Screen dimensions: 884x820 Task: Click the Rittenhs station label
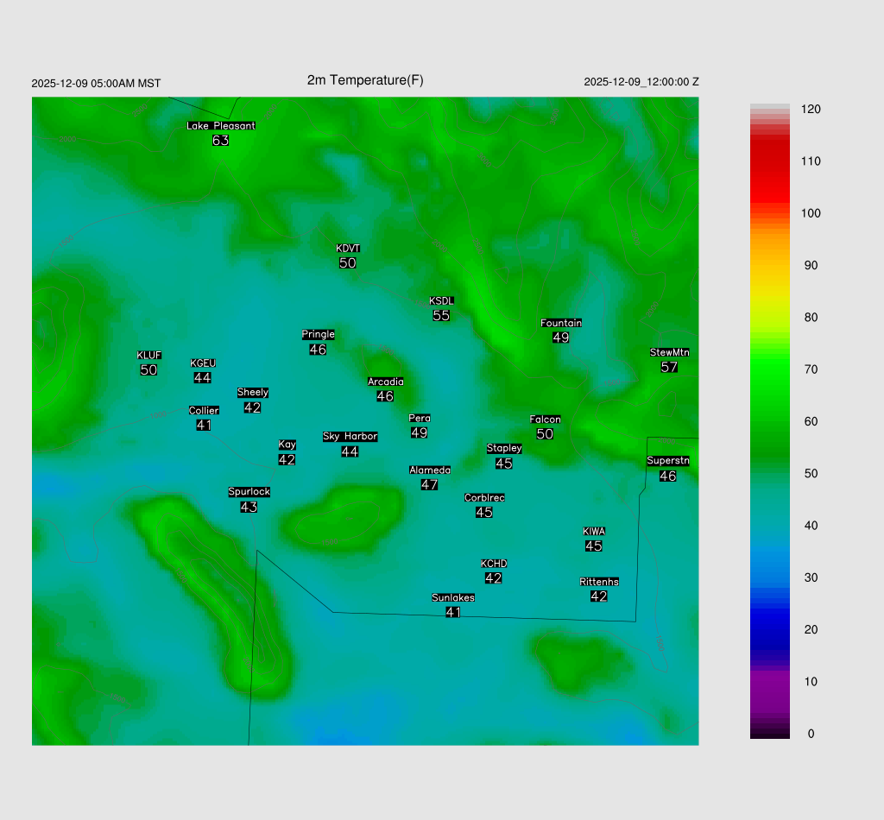pos(599,582)
